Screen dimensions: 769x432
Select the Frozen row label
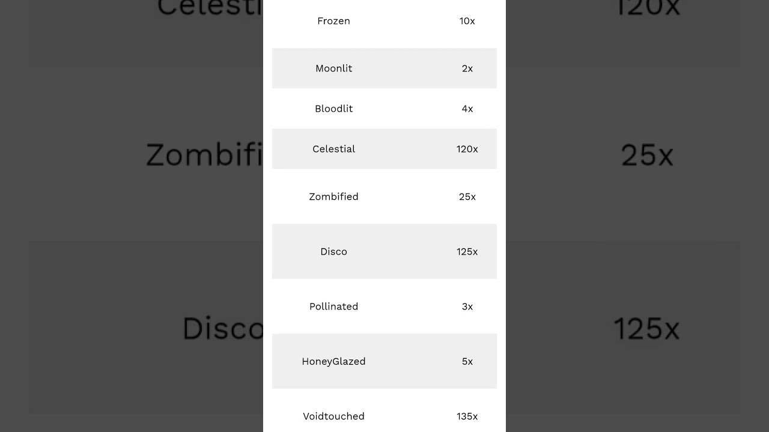coord(333,21)
